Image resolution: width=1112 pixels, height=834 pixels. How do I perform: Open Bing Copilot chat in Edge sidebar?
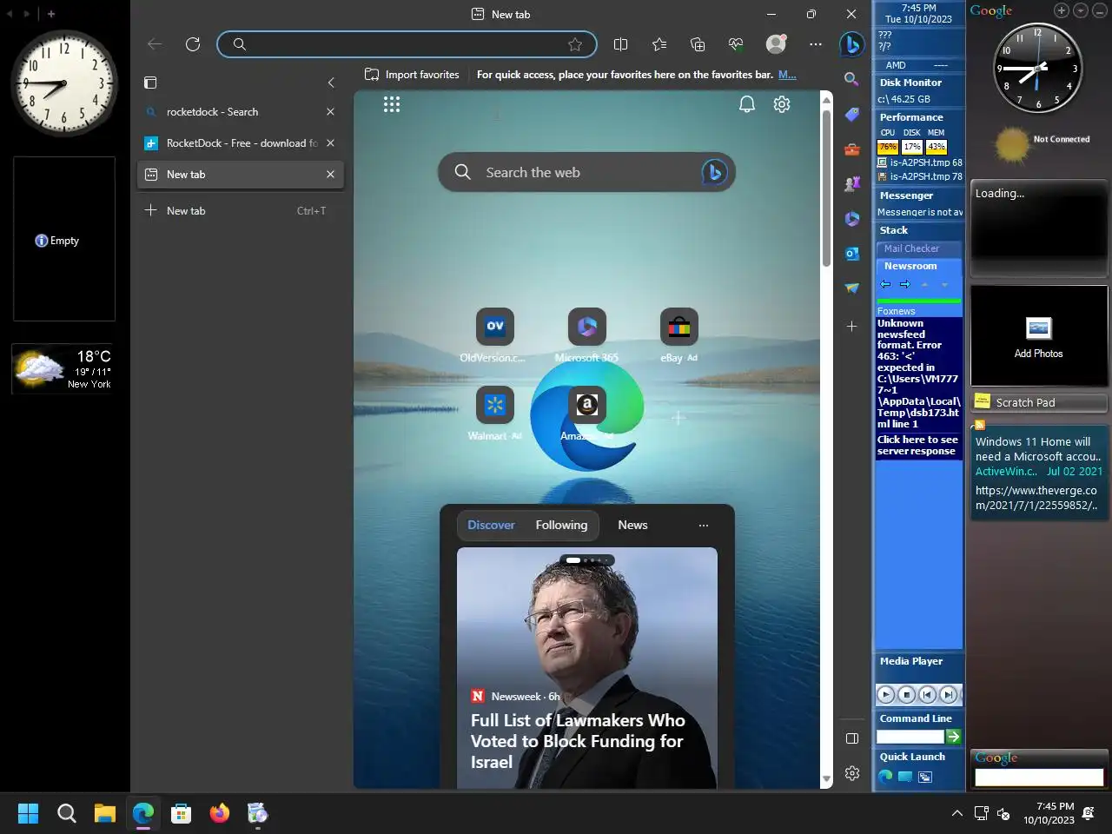click(x=851, y=44)
